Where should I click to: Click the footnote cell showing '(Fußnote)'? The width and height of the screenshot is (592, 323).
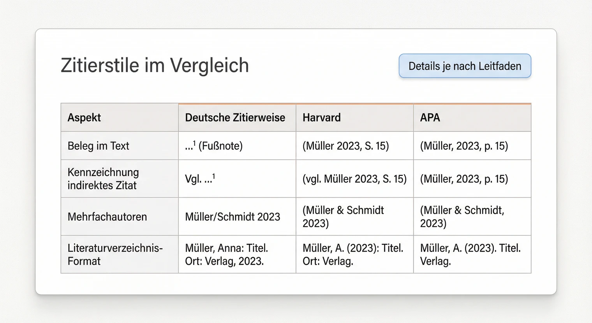(x=213, y=146)
